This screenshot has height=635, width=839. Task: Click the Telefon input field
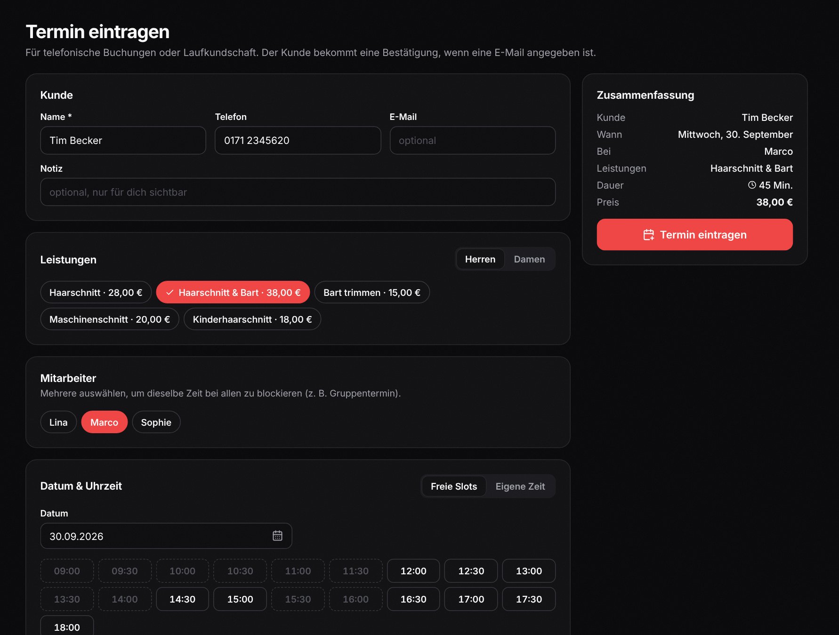(298, 140)
